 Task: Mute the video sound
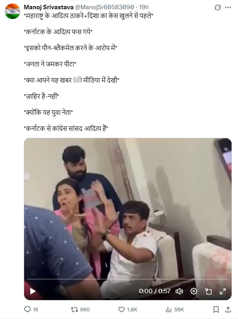click(179, 291)
